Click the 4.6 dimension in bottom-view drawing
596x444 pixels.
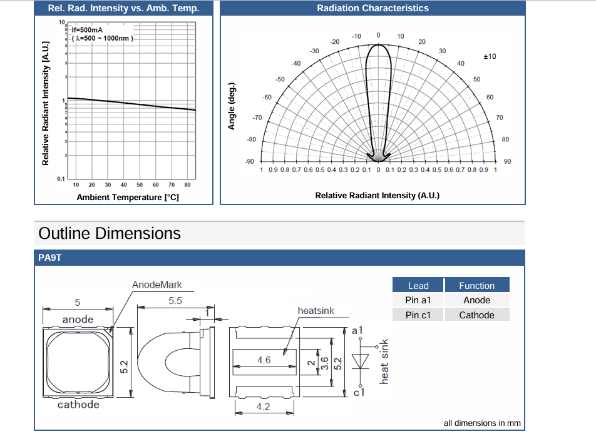tap(264, 360)
